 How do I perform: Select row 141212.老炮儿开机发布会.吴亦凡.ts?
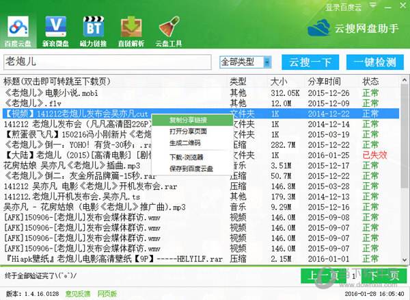(201, 197)
